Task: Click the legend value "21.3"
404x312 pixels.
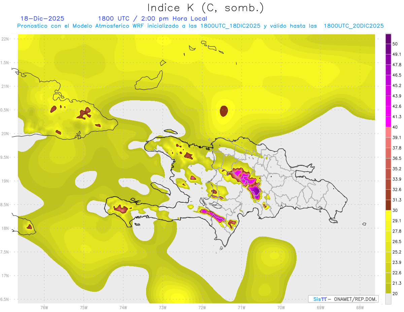Action: point(397,283)
